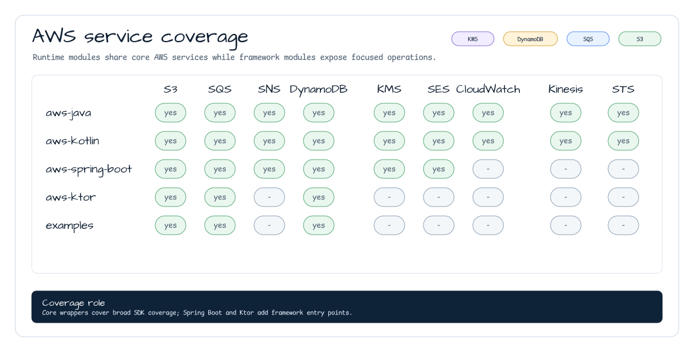Screen dimensions: 694x352
Task: Click examples CloudWatch dash cell
Action: pyautogui.click(x=488, y=225)
